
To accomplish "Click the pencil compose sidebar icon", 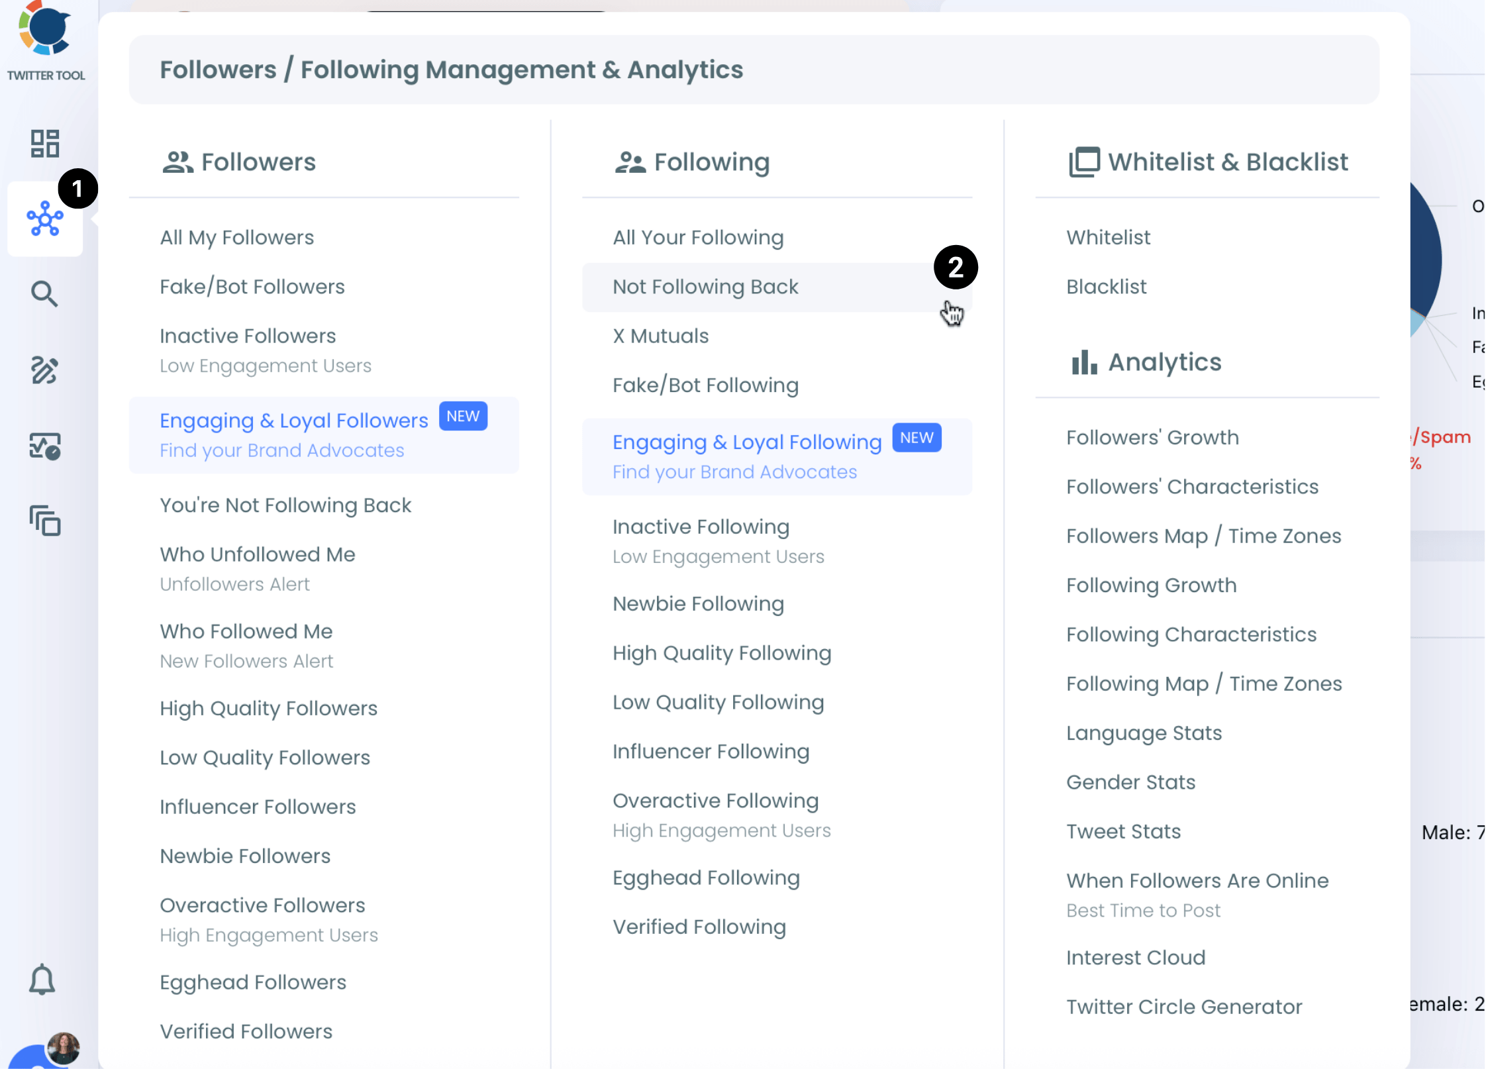I will [x=45, y=370].
